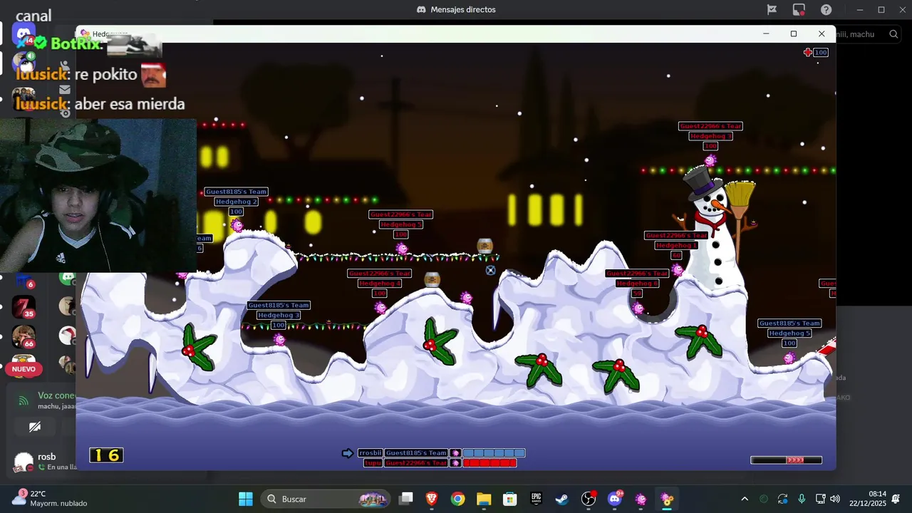
Task: Open the server with 66 notifications
Action: point(24,336)
